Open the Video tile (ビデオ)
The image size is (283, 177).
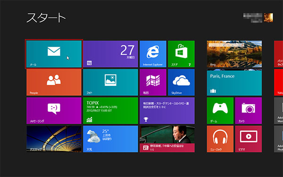pos(249,139)
